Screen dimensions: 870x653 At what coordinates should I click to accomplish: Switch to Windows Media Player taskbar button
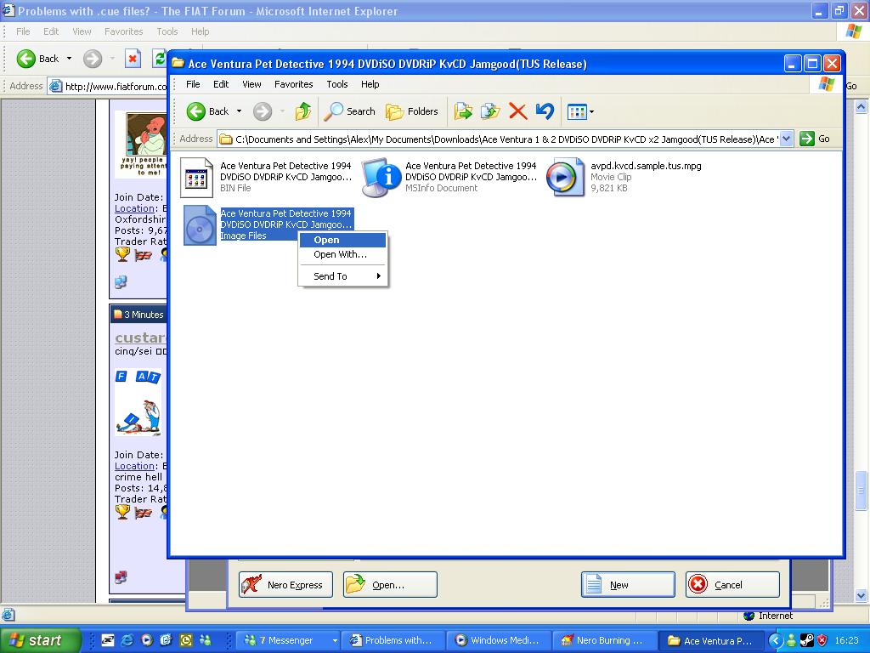pos(500,641)
